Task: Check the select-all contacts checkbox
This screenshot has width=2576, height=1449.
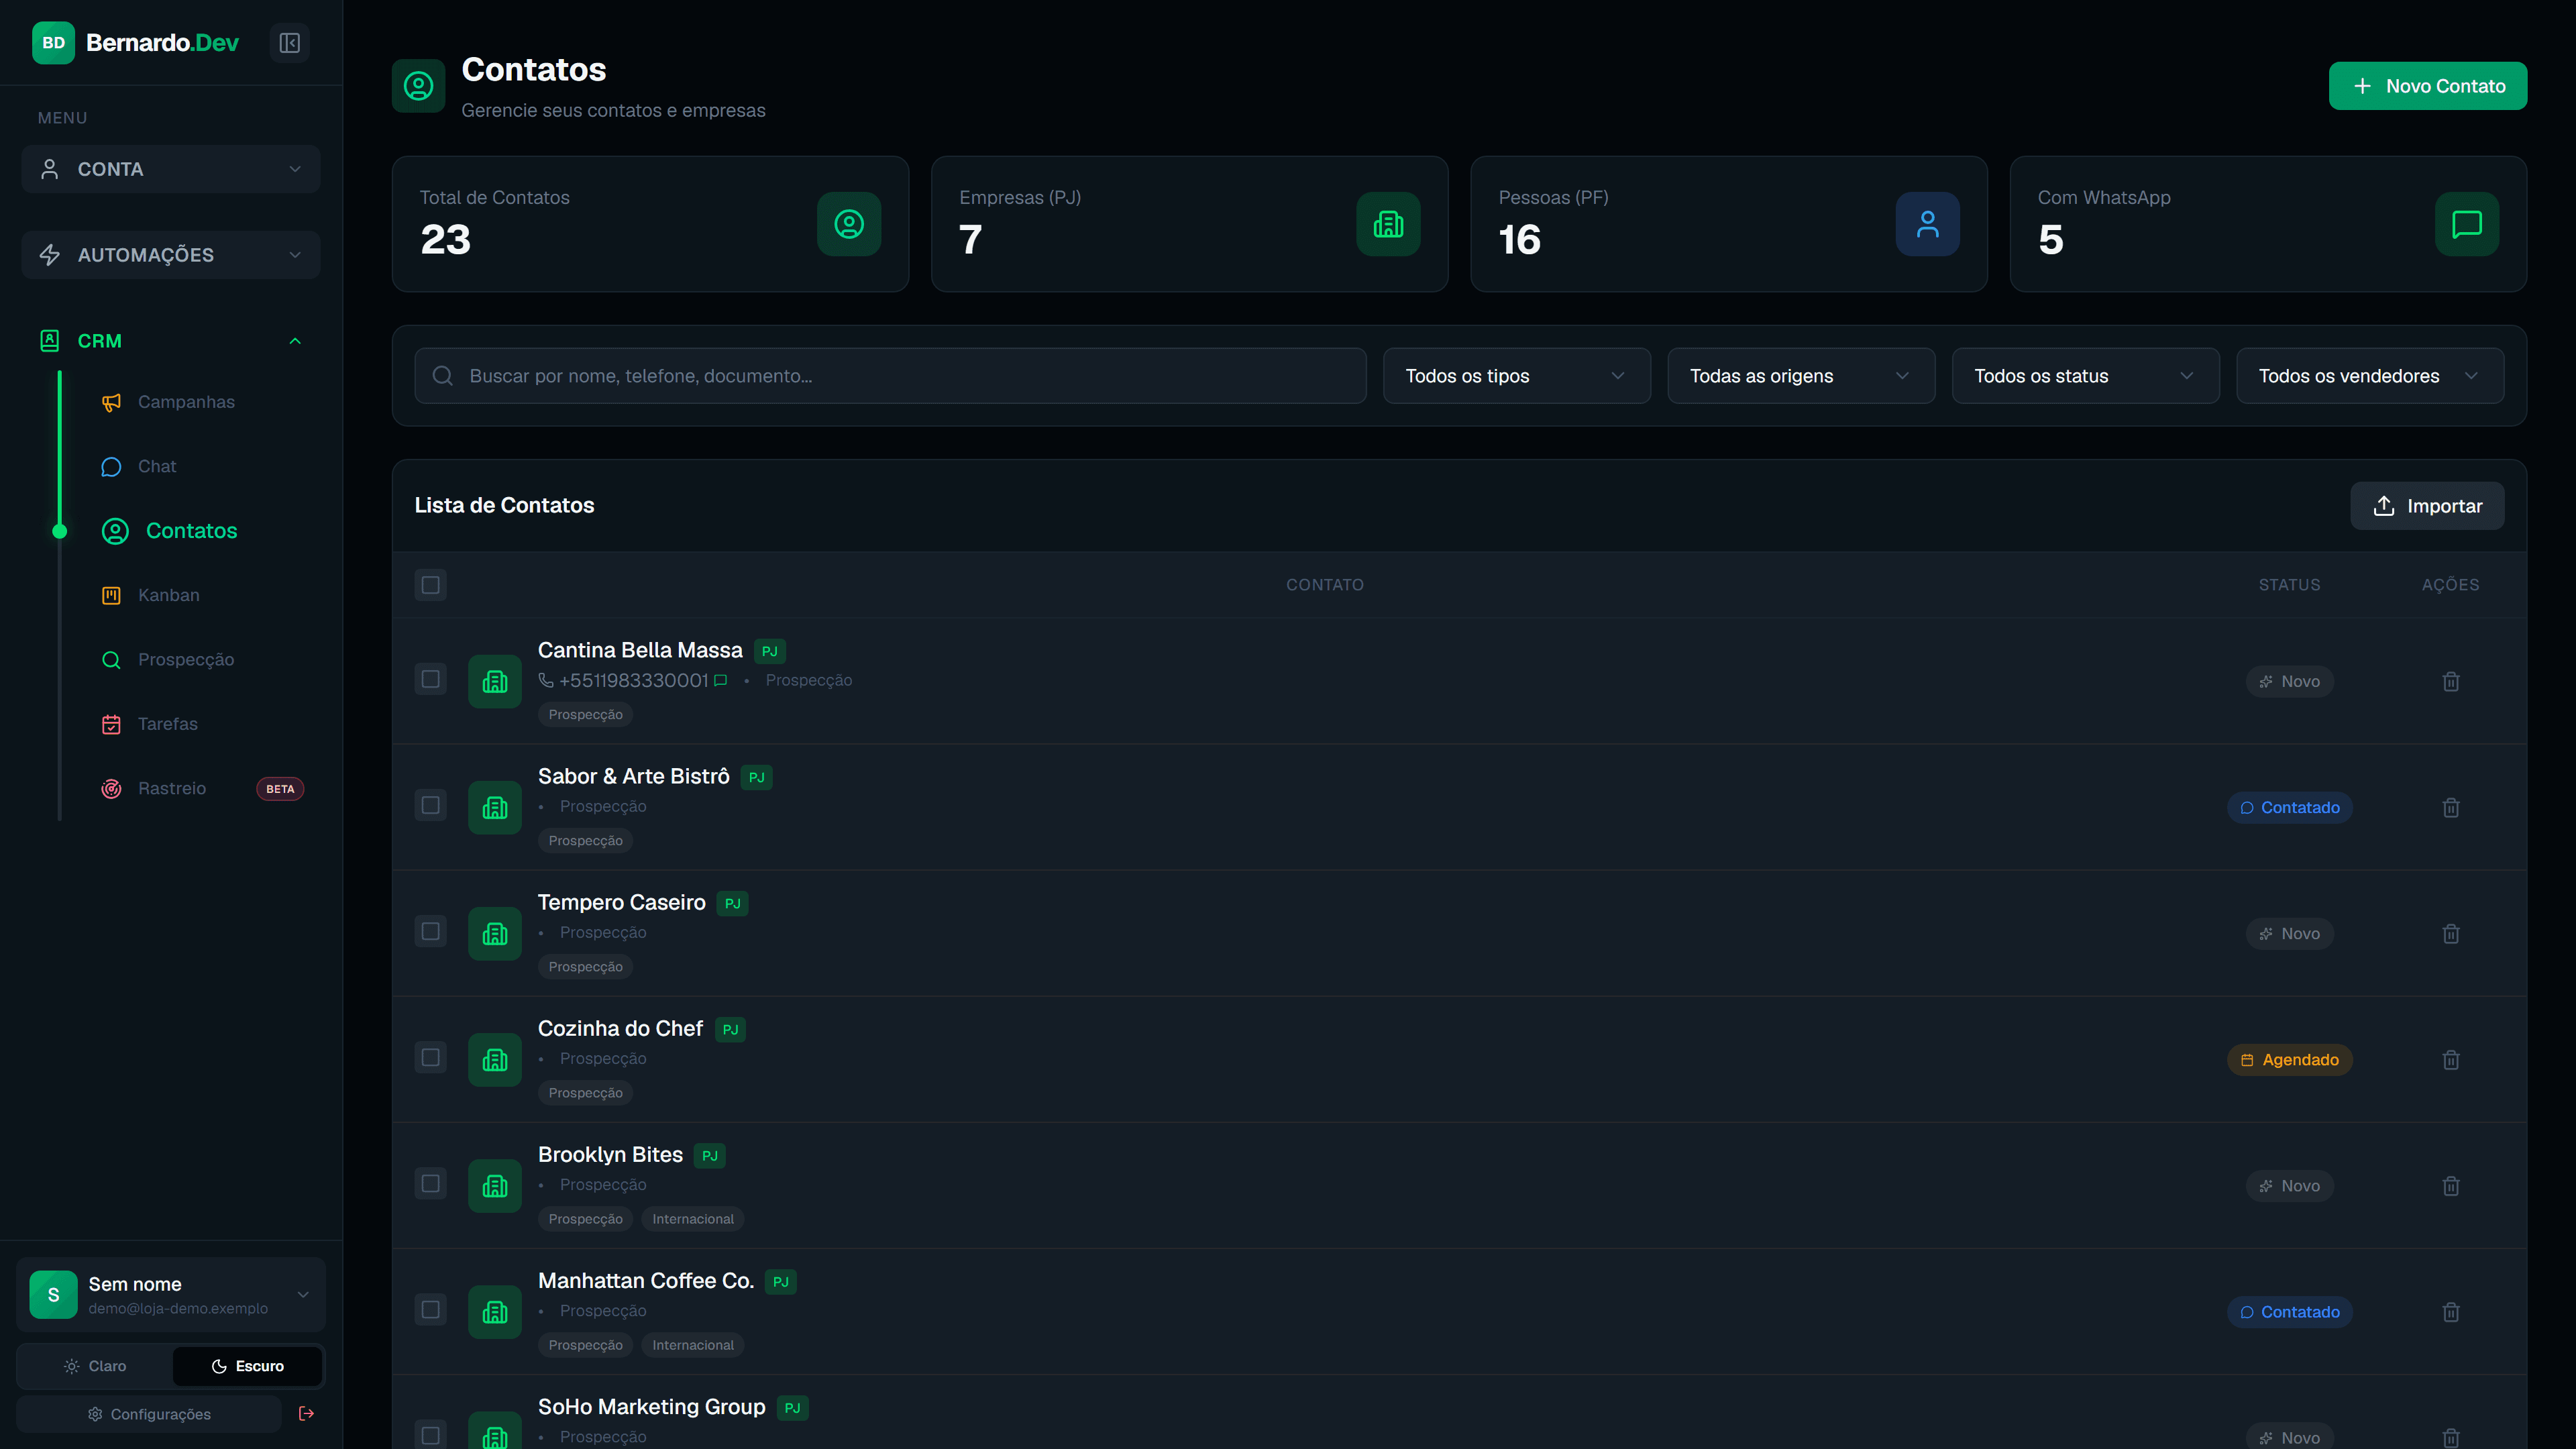Action: point(430,585)
